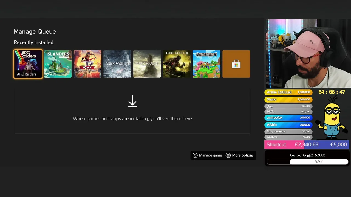Viewport: 351px width, 197px height.
Task: Select the cloudy tower Dark Souls III tile
Action: coord(147,64)
